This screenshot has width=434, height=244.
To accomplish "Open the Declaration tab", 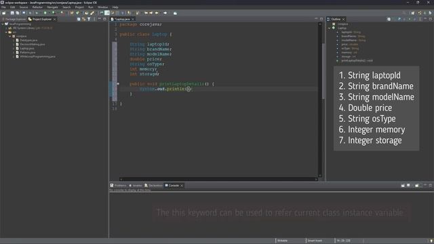I will (154, 185).
